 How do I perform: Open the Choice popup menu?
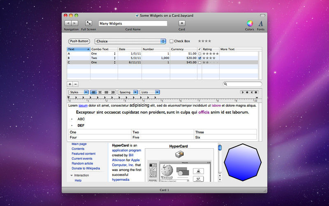tap(130, 41)
